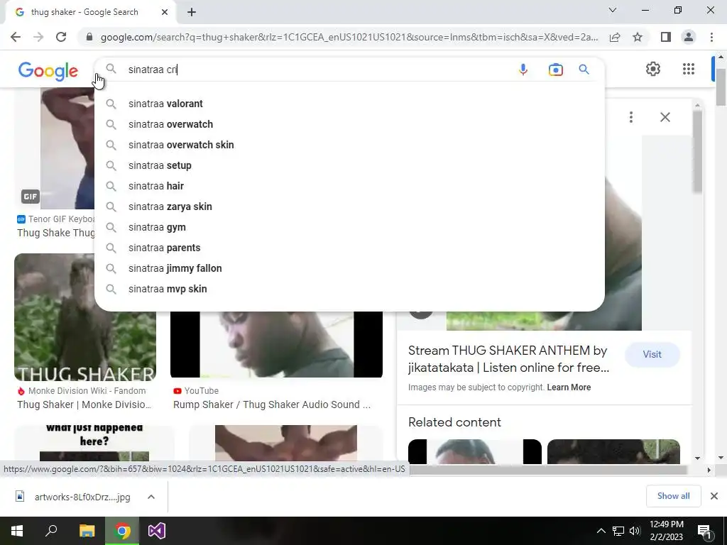Click volume icon in system tray
Screen dimensions: 727x545
(635, 531)
